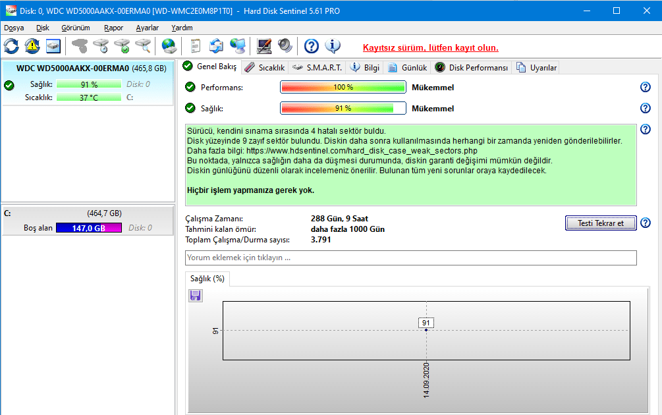This screenshot has height=415, width=662.
Task: Click the blue refresh arrows toolbar icon
Action: (11, 46)
